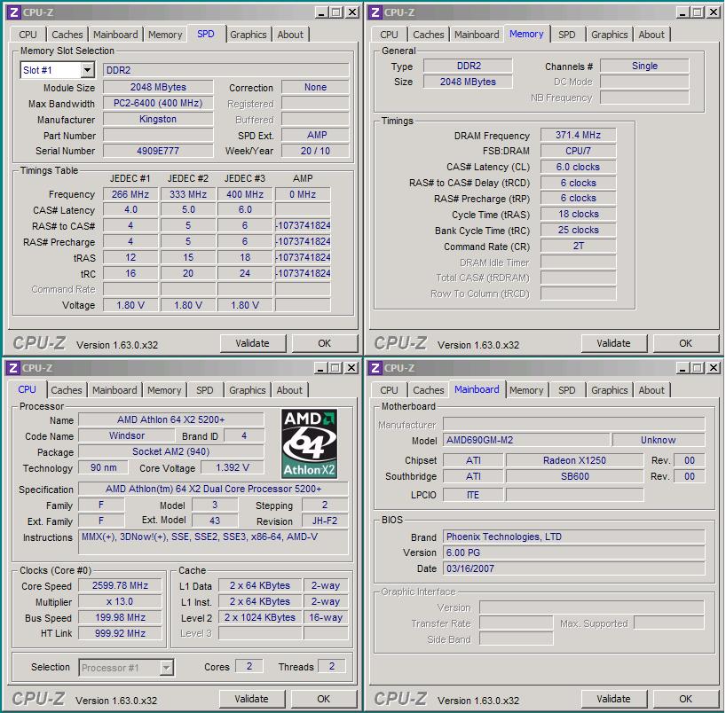Click the SPD Ext. value AMP
Screen dimensions: 726x713
click(315, 135)
